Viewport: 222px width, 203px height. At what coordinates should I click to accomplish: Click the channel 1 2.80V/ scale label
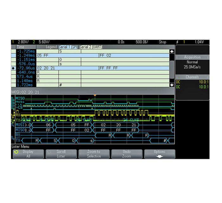tap(23, 42)
